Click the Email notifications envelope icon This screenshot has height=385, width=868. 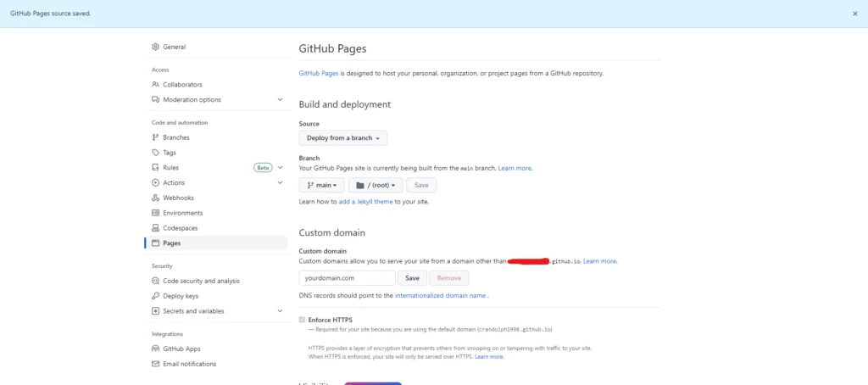[155, 364]
